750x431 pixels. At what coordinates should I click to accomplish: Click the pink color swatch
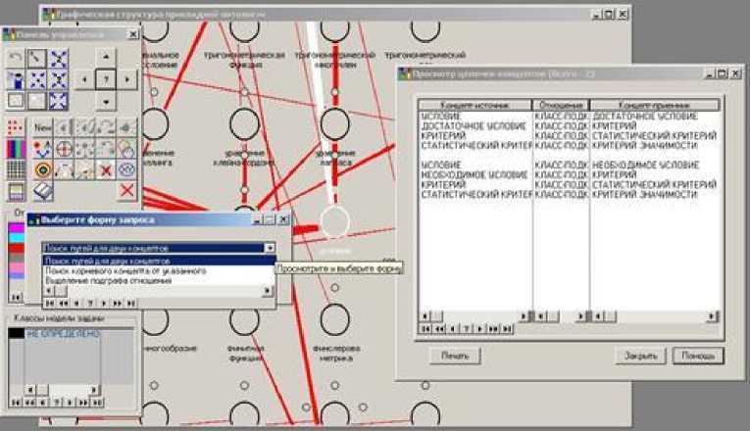pos(17,268)
